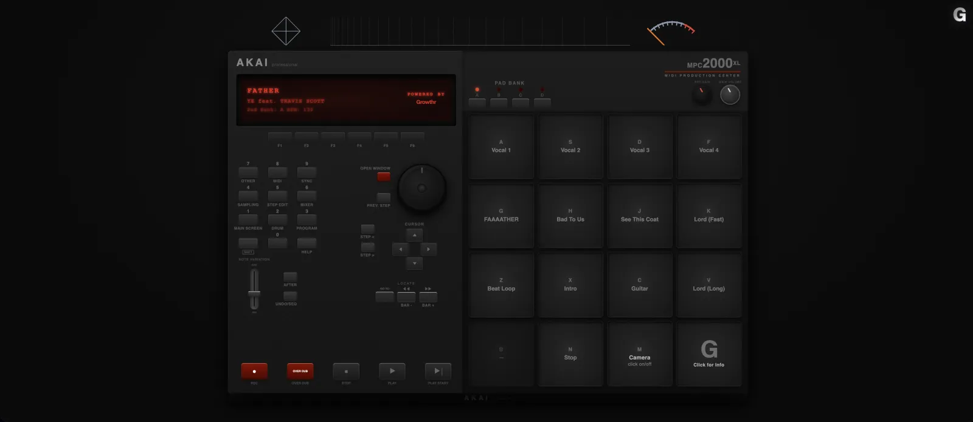Select pad bank B
The image size is (973, 422).
tap(499, 103)
